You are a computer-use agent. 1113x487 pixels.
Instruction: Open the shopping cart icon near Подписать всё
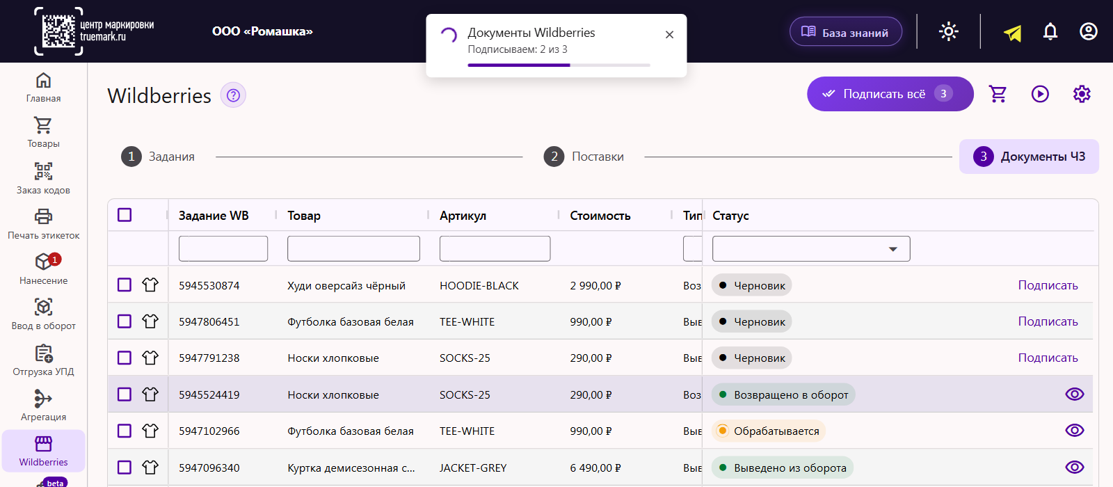coord(998,94)
